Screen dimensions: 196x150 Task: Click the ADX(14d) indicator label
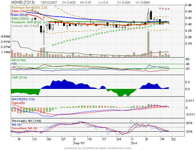point(19,60)
